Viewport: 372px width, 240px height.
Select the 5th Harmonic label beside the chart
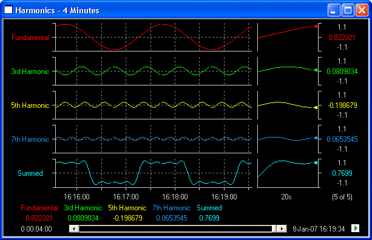[30, 105]
